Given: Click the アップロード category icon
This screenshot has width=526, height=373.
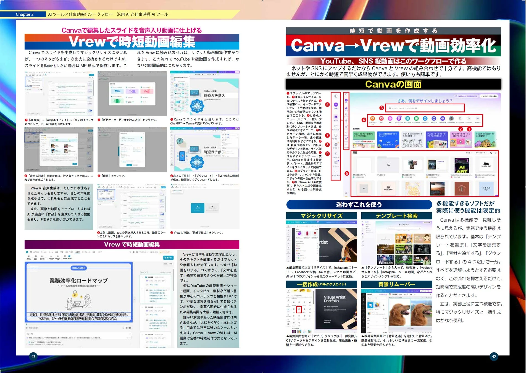Looking at the screenshot, I should [x=469, y=118].
